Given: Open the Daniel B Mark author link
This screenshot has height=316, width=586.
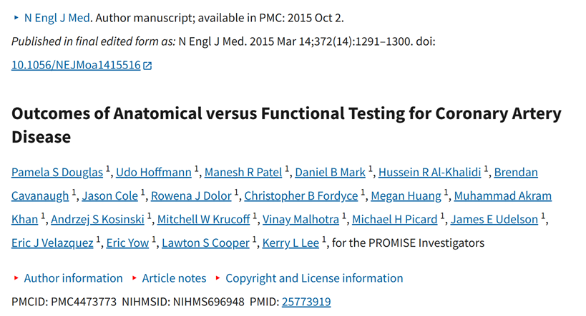Looking at the screenshot, I should 331,172.
